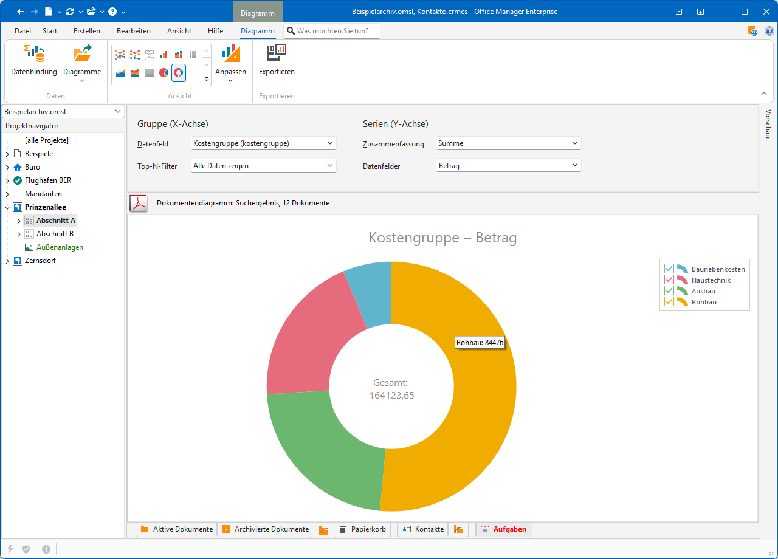778x559 pixels.
Task: Click the 'Was möchten Sie tun?' search box
Action: click(332, 31)
